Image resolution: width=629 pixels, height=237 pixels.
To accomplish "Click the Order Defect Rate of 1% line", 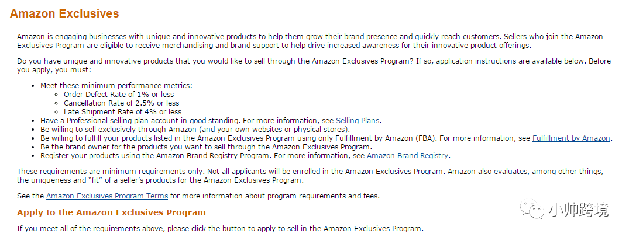I will coord(119,94).
